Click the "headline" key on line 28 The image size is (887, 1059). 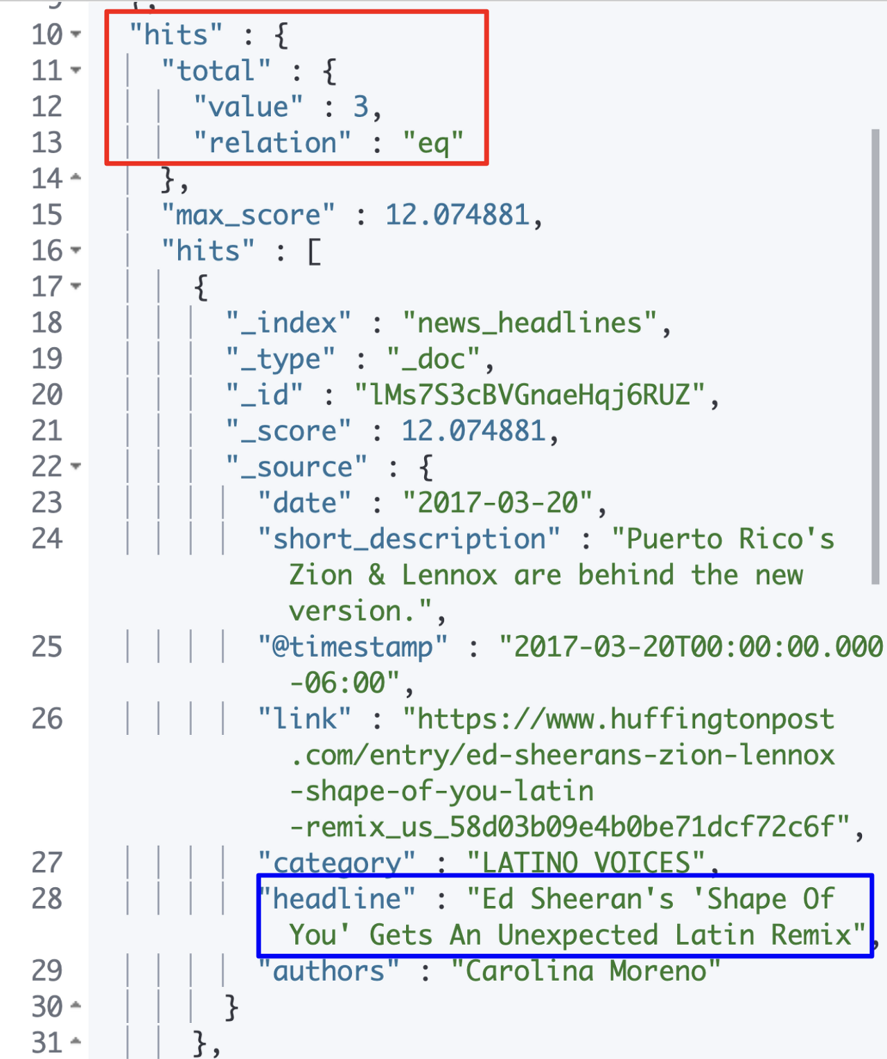337,899
